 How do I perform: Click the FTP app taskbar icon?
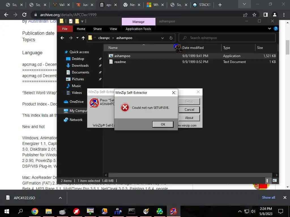click(118, 211)
